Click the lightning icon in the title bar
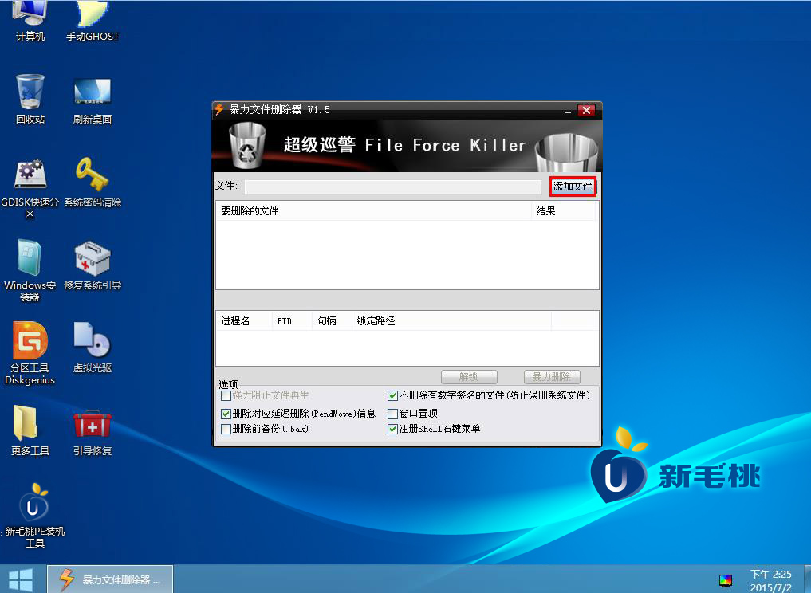Viewport: 811px width, 593px height. (219, 109)
